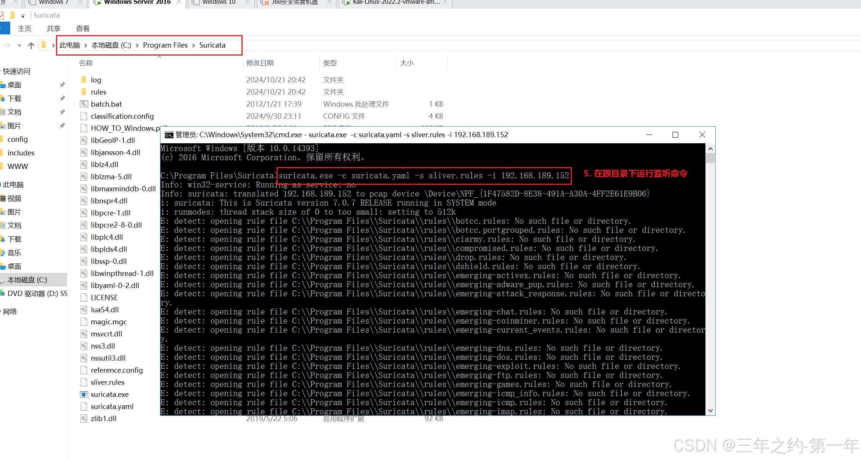861x460 pixels.
Task: Click the cmd window title bar icon
Action: [x=169, y=135]
